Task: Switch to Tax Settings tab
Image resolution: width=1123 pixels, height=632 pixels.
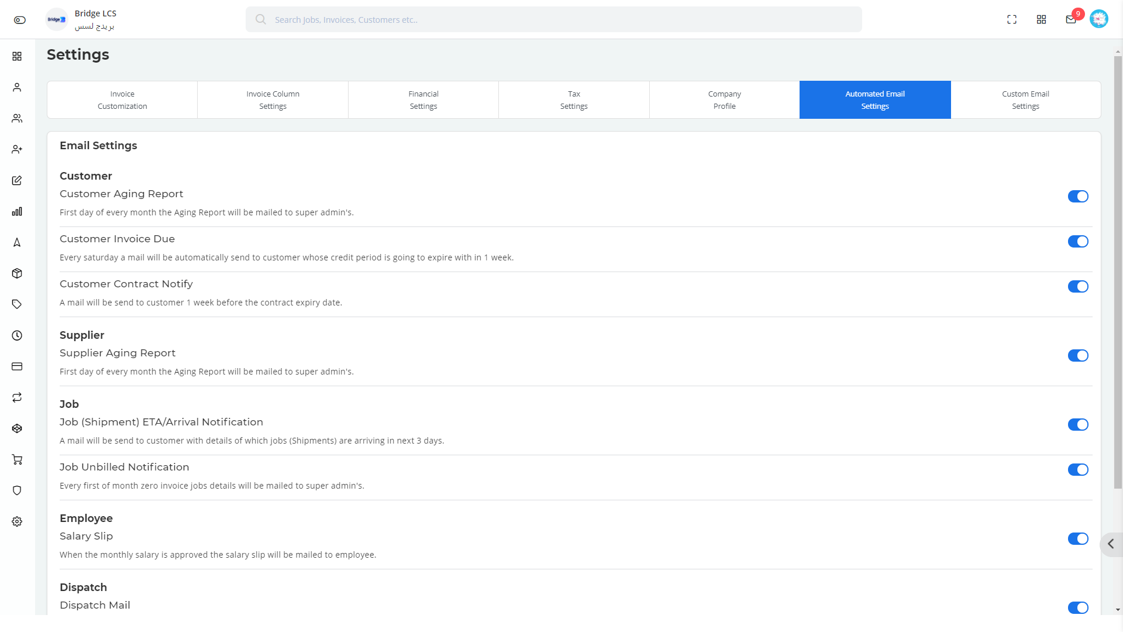Action: (x=574, y=99)
